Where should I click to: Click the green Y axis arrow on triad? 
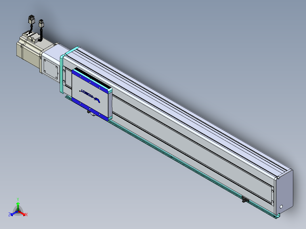click(18, 207)
